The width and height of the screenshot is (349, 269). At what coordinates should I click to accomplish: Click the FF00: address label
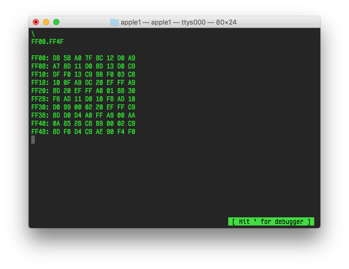40,58
